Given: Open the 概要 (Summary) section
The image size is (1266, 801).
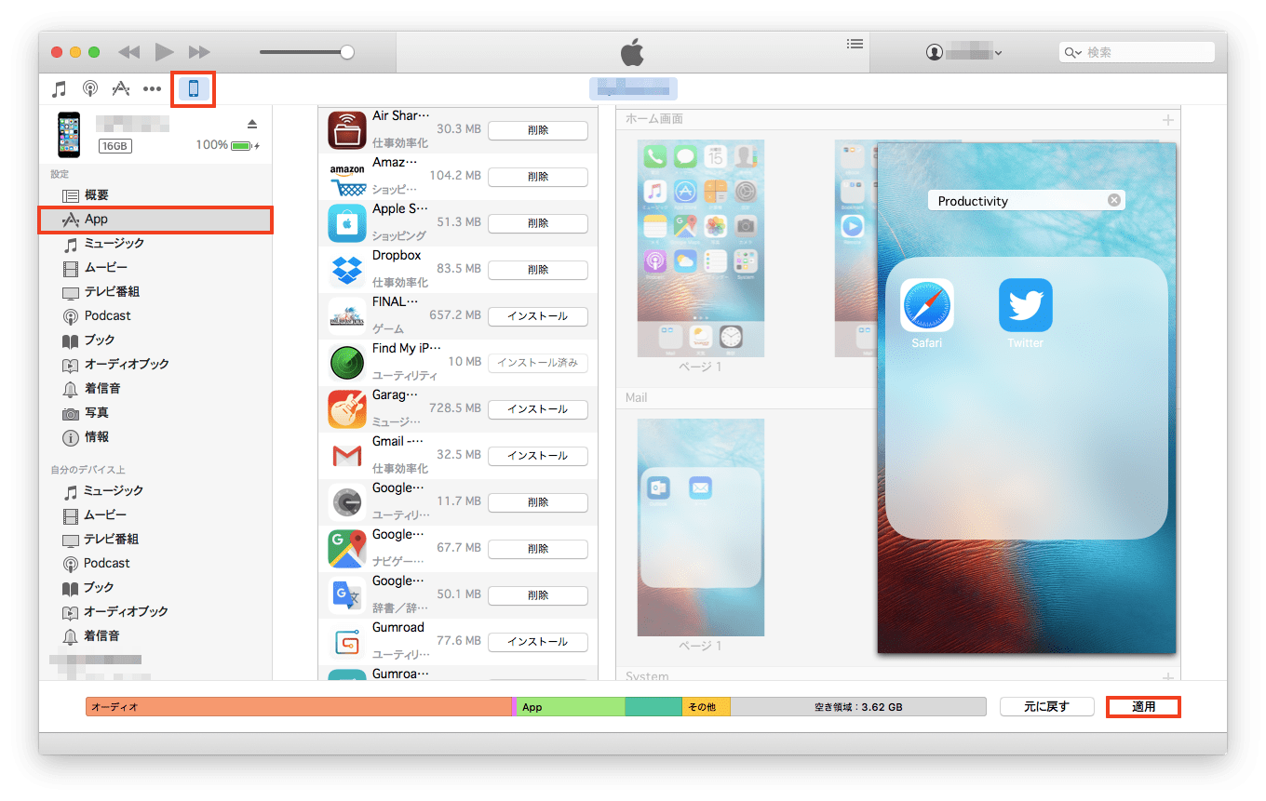Looking at the screenshot, I should (x=155, y=194).
